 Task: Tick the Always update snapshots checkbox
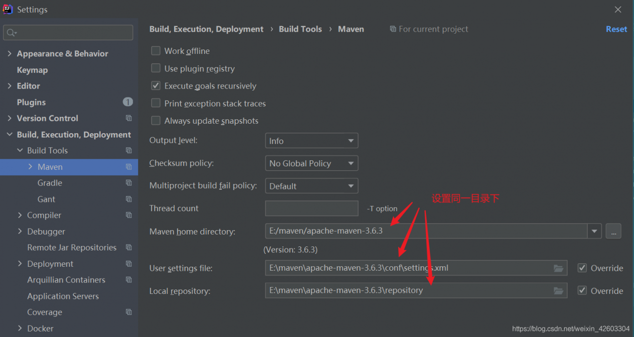[x=156, y=120]
